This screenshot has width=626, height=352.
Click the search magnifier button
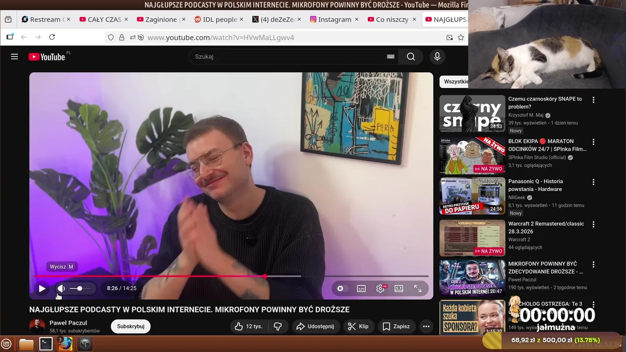pos(411,57)
